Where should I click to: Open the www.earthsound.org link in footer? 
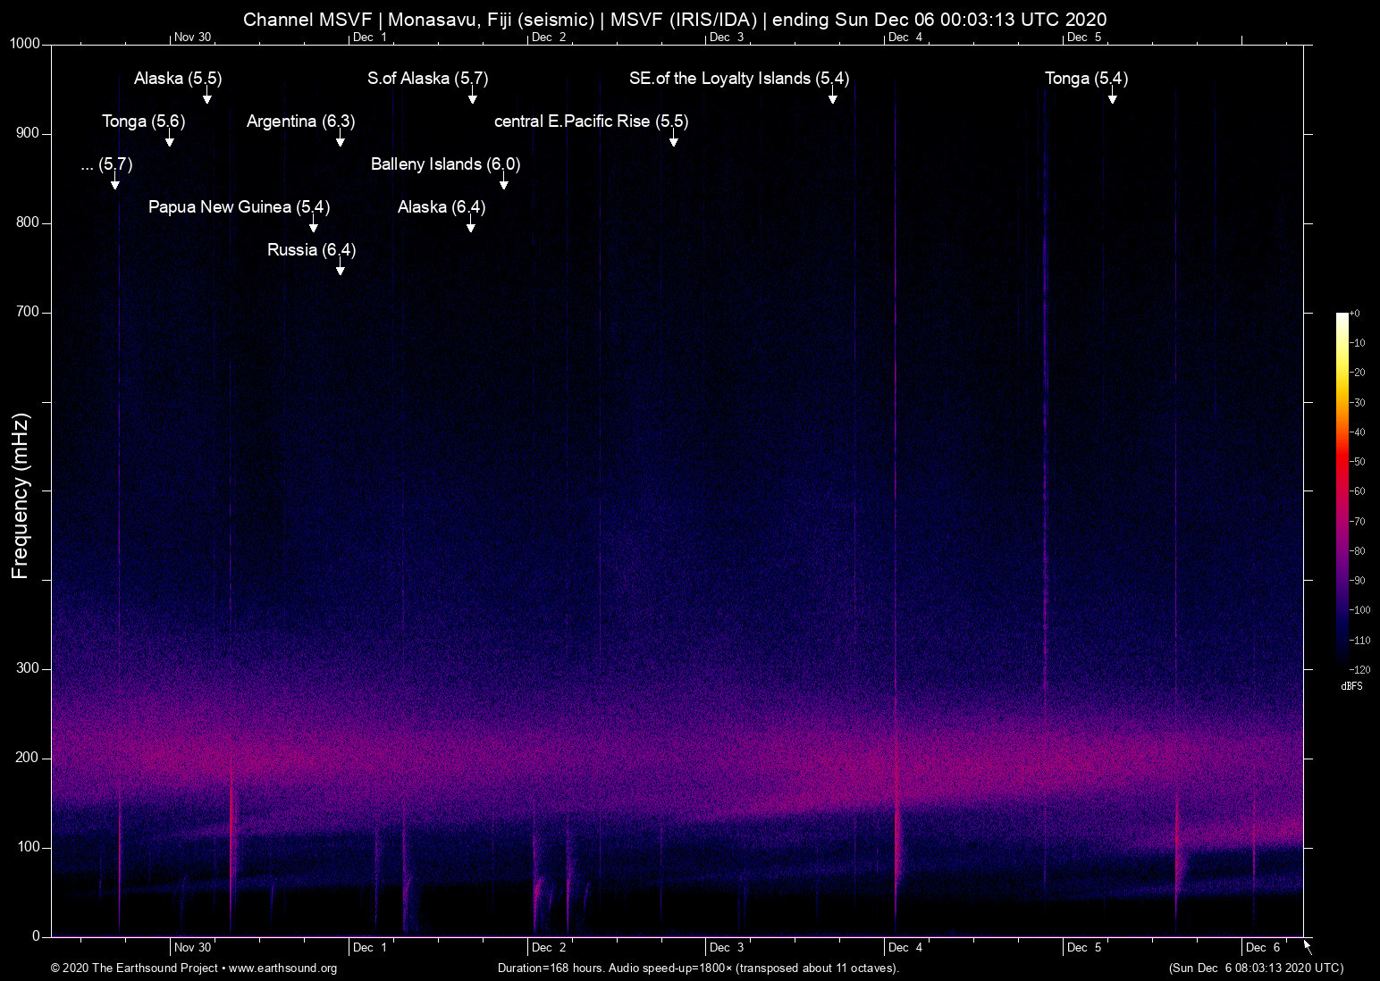coord(282,968)
